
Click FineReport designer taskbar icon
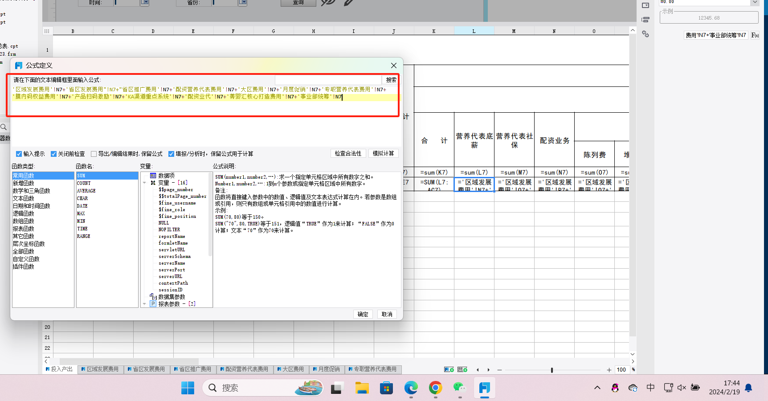[485, 388]
